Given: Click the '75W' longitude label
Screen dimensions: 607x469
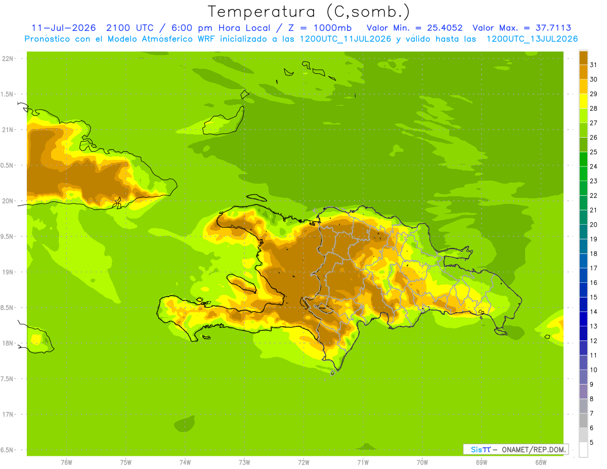Looking at the screenshot, I should point(126,462).
